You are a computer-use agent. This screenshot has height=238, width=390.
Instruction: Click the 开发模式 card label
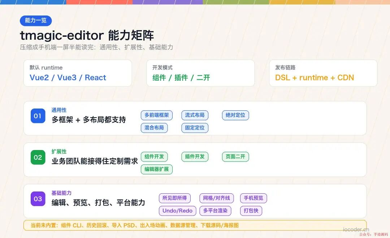(162, 67)
